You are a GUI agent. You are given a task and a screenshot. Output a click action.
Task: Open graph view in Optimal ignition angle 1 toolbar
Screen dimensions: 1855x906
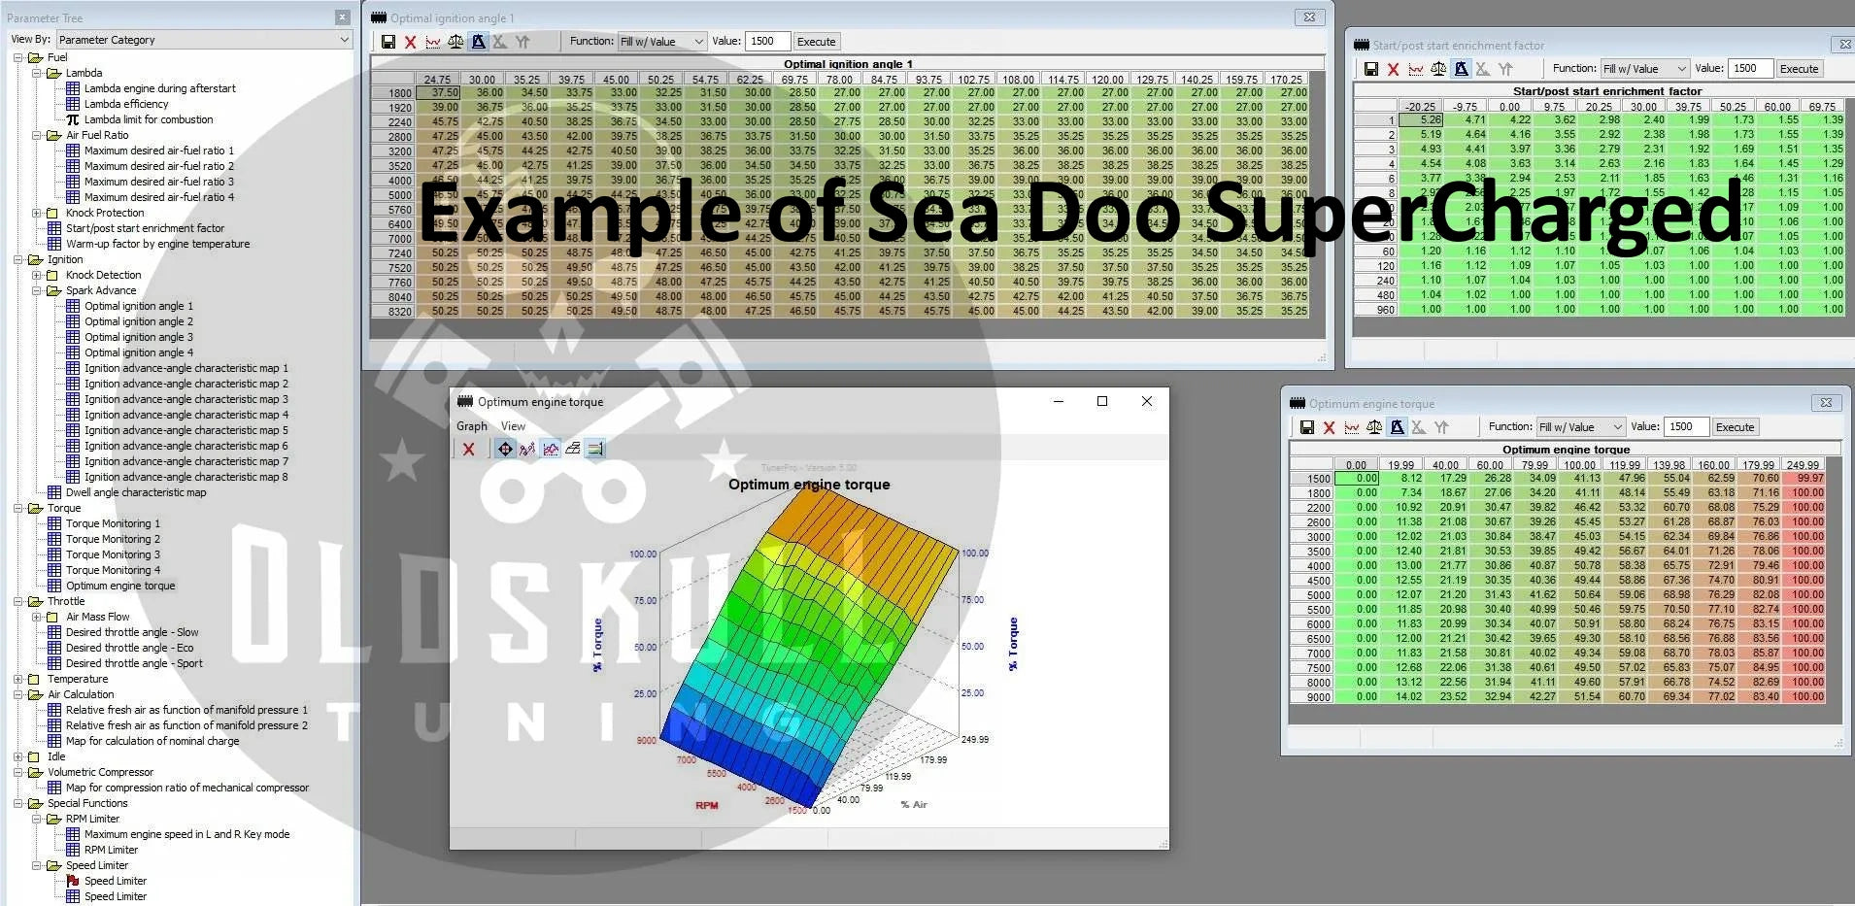[x=433, y=42]
